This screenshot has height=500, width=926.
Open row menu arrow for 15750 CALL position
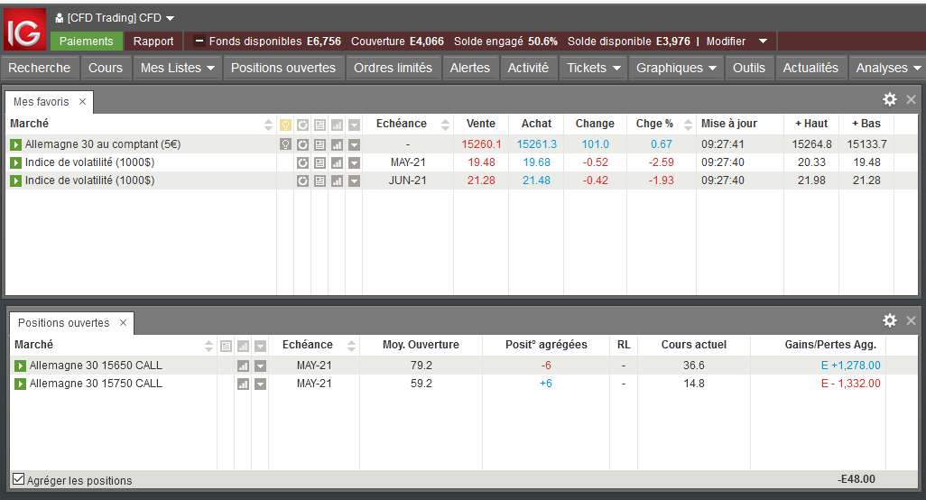coord(260,384)
